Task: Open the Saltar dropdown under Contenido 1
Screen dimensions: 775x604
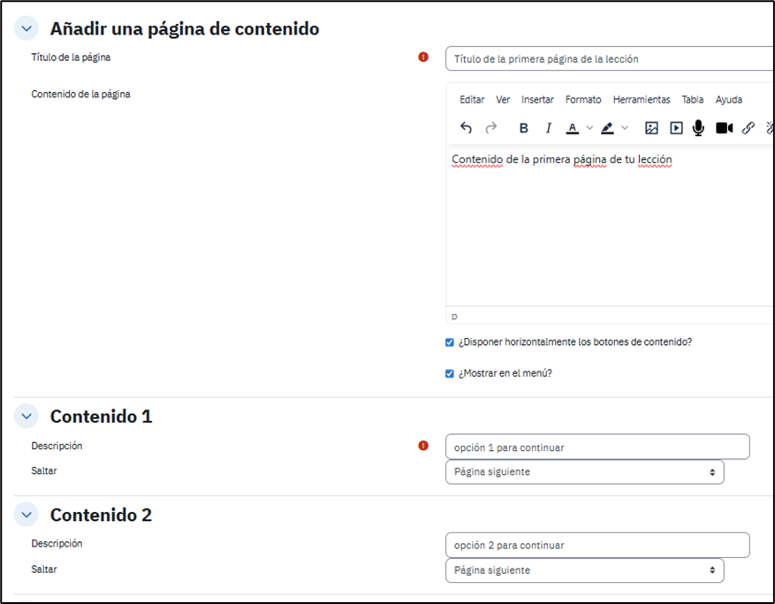Action: 584,472
